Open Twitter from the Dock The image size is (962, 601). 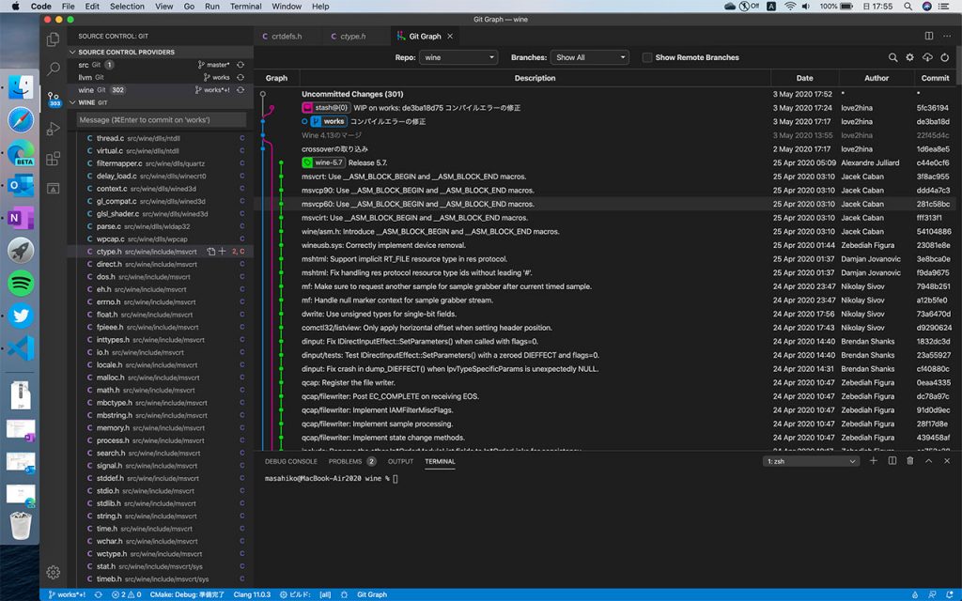point(21,316)
